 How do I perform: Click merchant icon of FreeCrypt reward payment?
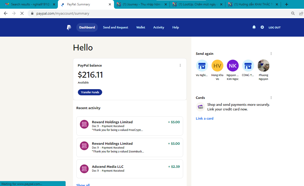pos(84,124)
